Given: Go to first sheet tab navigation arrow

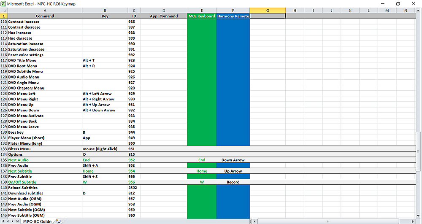Looking at the screenshot, I should click(x=3, y=221).
